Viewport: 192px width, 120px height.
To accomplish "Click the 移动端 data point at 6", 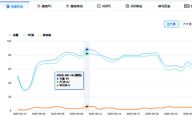I will pos(87,107).
